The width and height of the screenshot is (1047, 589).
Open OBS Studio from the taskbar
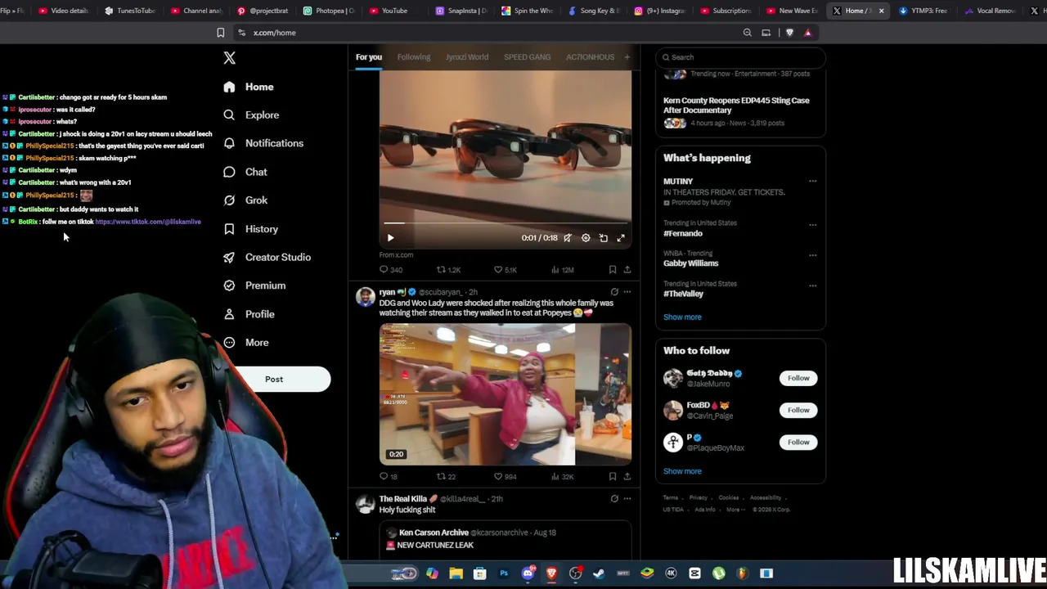coord(575,573)
